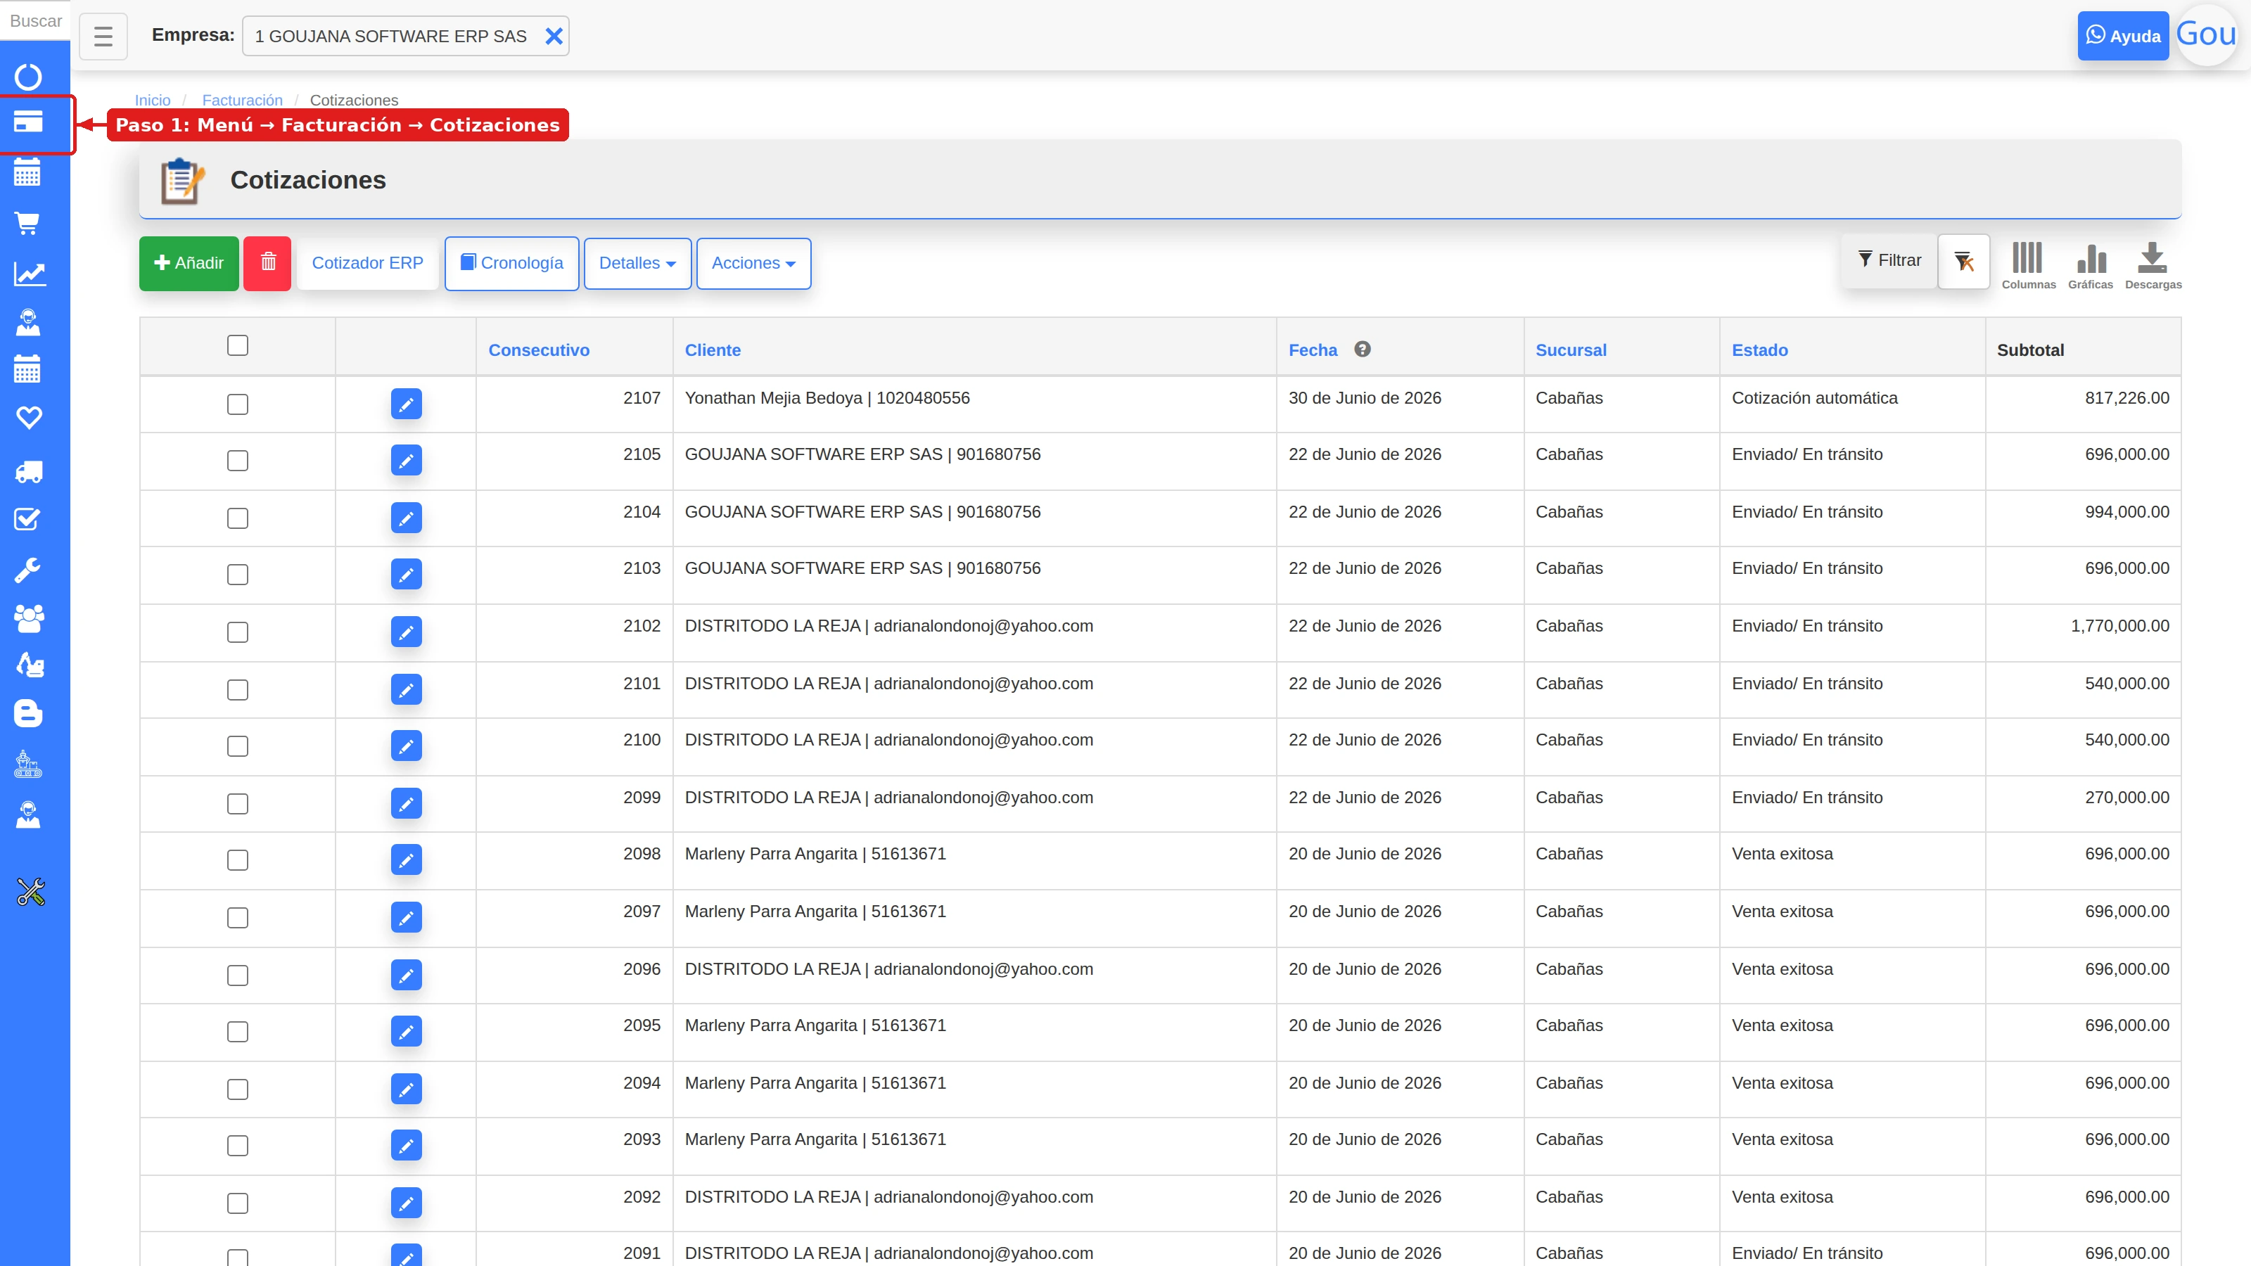Image resolution: width=2251 pixels, height=1266 pixels.
Task: Select the checkbox for quotation 2098
Action: [238, 859]
